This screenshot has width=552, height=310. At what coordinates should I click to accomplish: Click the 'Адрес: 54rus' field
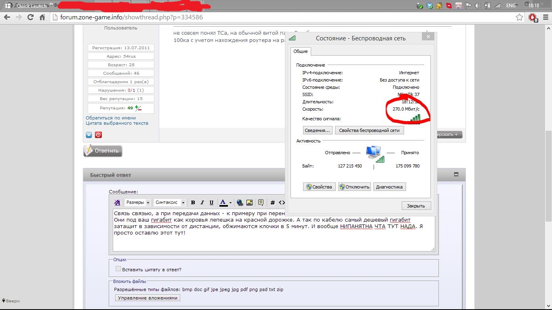pyautogui.click(x=121, y=56)
